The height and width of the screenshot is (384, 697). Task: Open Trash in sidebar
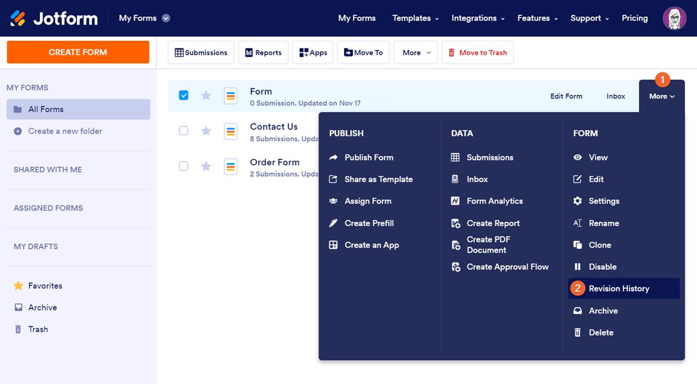(x=38, y=329)
